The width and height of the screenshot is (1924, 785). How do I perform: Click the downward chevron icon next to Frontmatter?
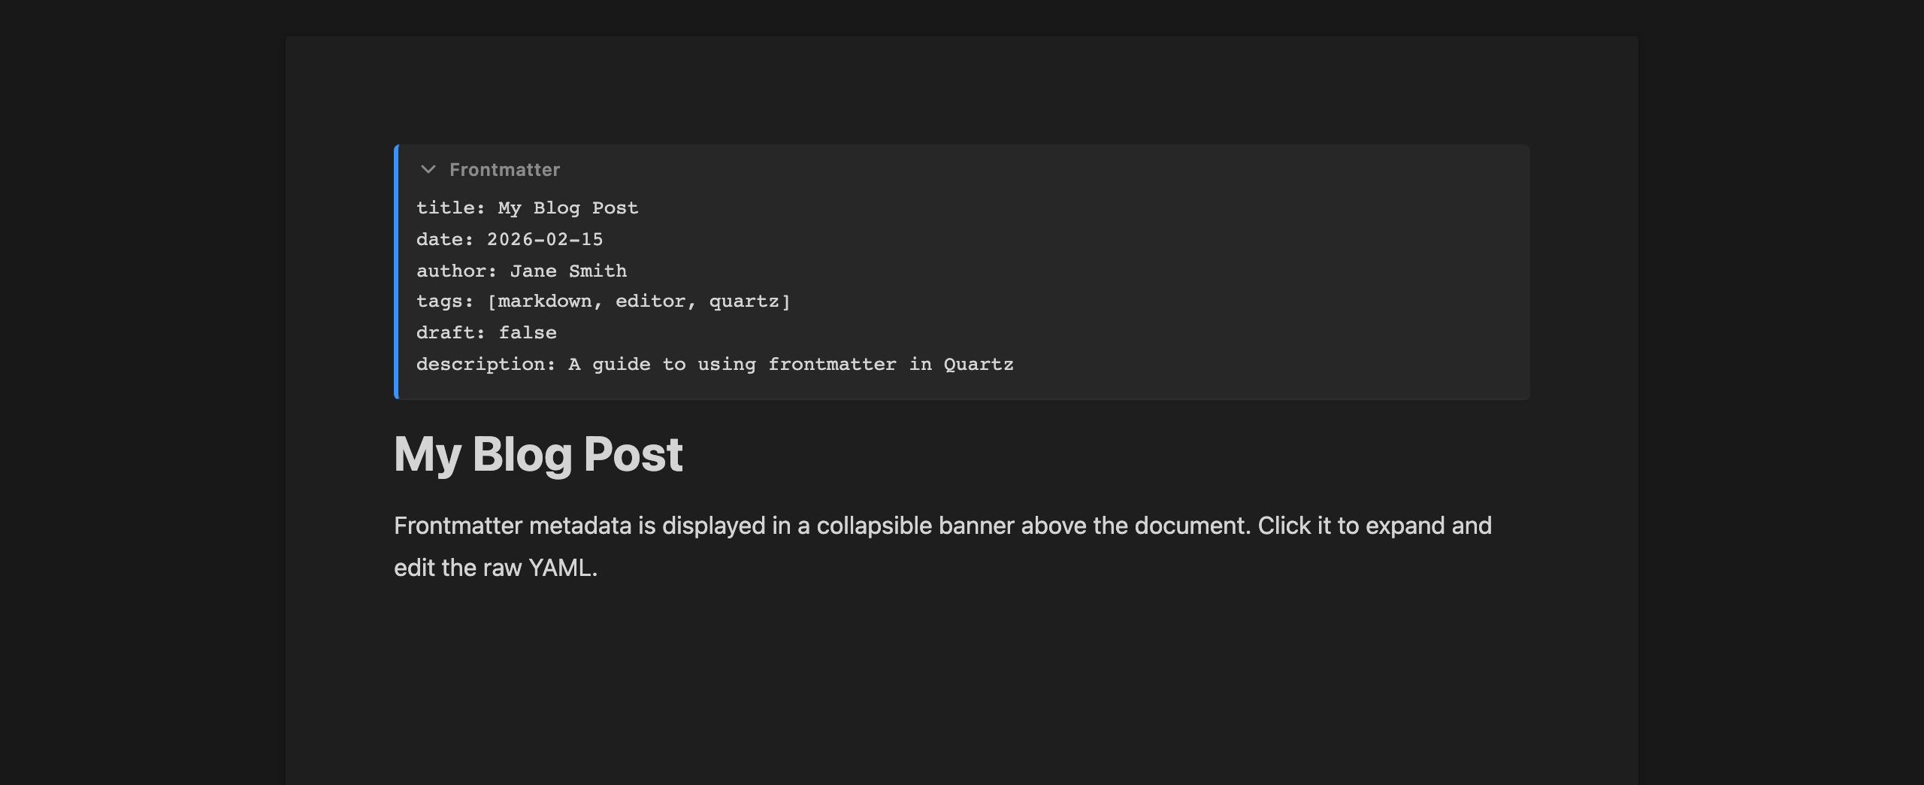click(x=428, y=169)
